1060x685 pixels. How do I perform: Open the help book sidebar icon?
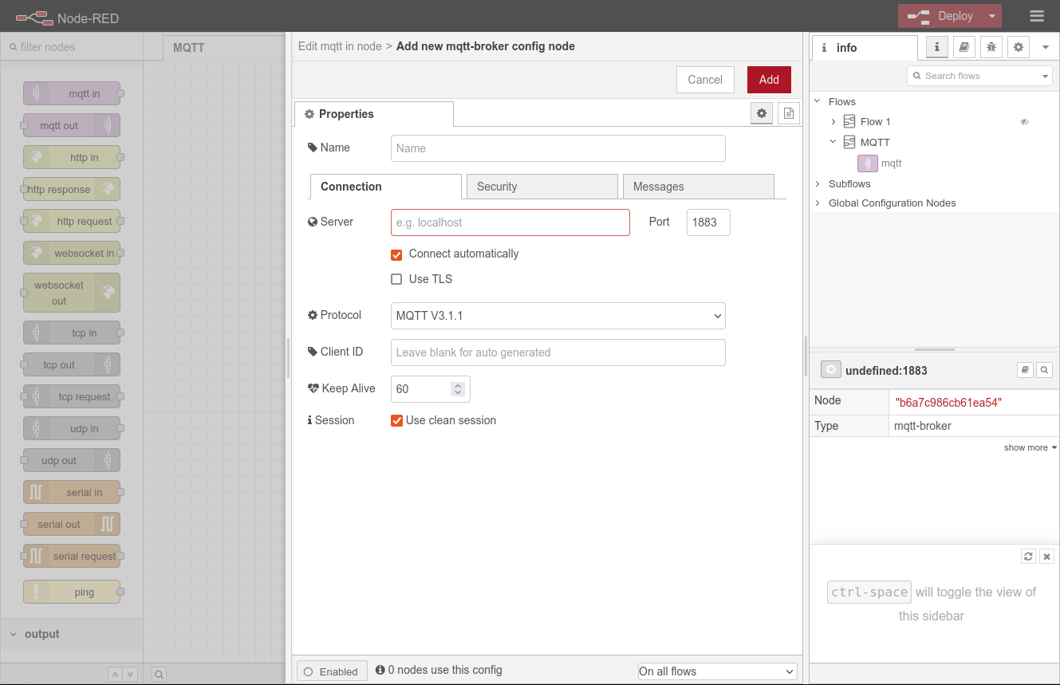tap(964, 47)
